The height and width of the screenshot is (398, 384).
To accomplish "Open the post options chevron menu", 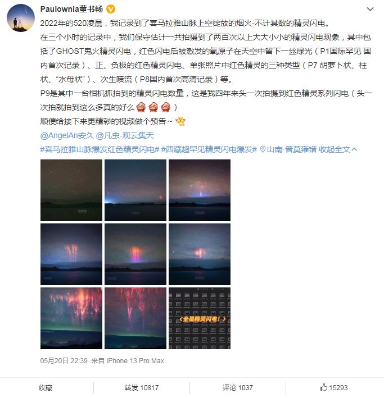I will [370, 9].
